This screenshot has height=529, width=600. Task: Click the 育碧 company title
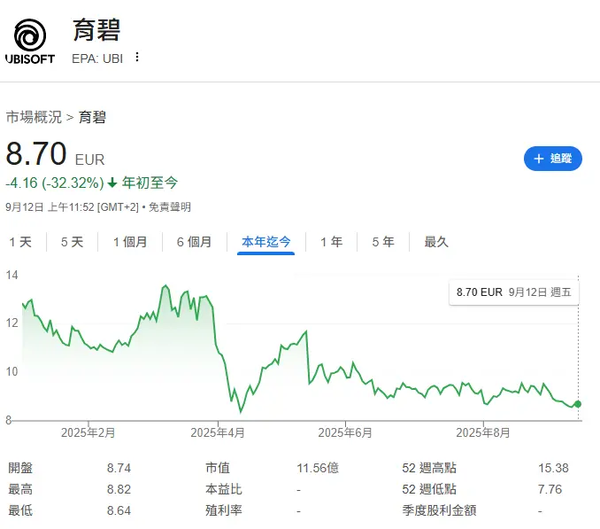(96, 30)
